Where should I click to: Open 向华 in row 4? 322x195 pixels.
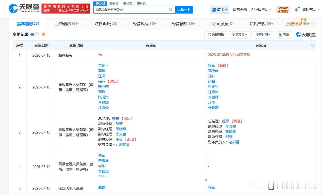click(x=102, y=166)
